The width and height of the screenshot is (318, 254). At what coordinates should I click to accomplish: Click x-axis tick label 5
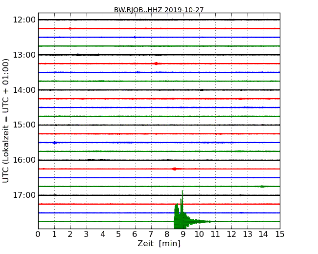click(x=119, y=234)
